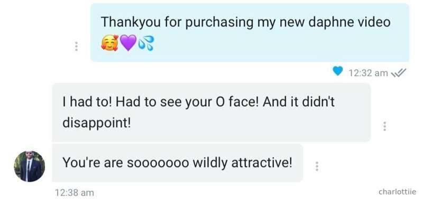Click the double-check read receipt icon
This screenshot has width=423, height=203.
(399, 72)
